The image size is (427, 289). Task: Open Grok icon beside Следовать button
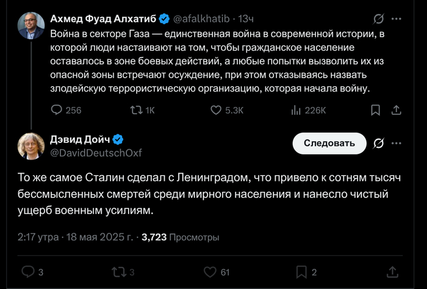(x=378, y=143)
